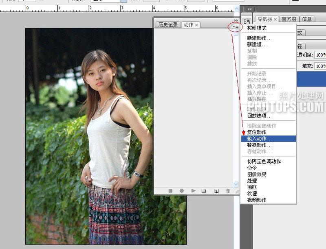Click the greyed 播放 menu item
326x249 pixels.
point(269,64)
